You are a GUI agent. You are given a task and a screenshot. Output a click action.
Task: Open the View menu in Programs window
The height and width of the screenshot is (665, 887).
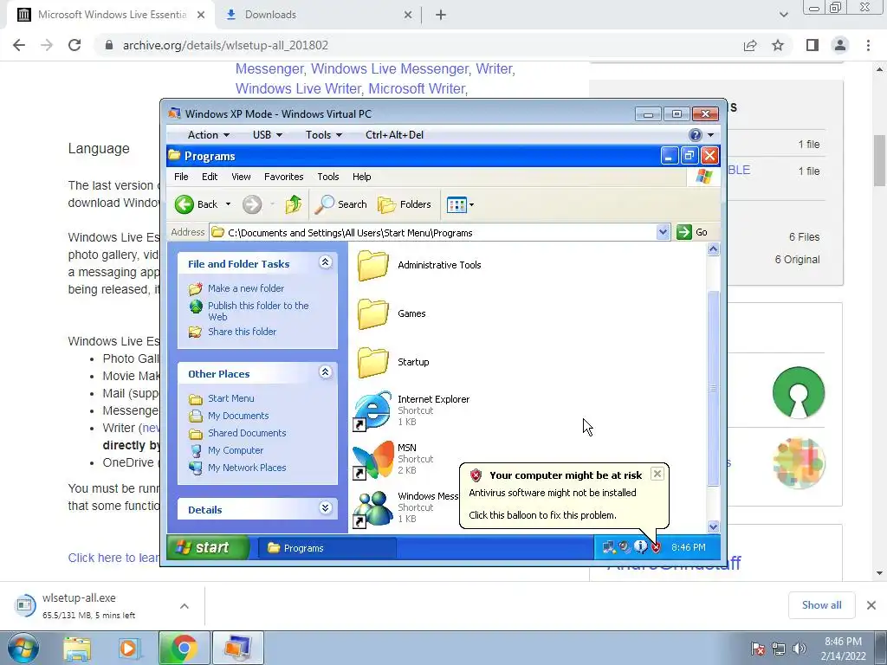pos(241,177)
